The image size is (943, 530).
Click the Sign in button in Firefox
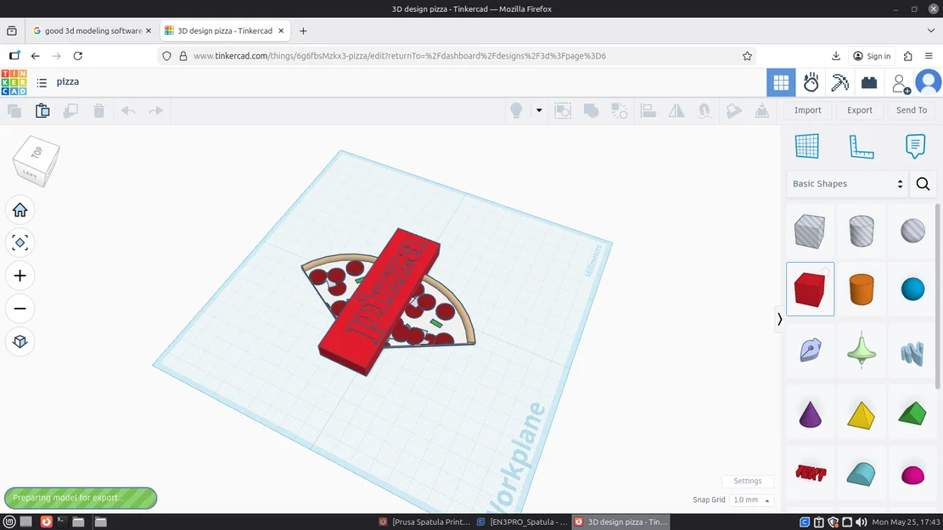coord(872,56)
